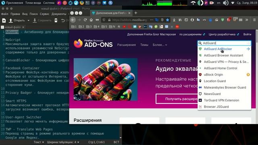The width and height of the screenshot is (258, 145).
Task: Select AdGuard Home Control suggestion
Action: [224, 68]
